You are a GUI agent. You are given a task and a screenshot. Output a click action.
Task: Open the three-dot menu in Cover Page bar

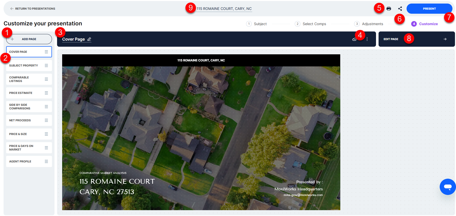coord(367,39)
